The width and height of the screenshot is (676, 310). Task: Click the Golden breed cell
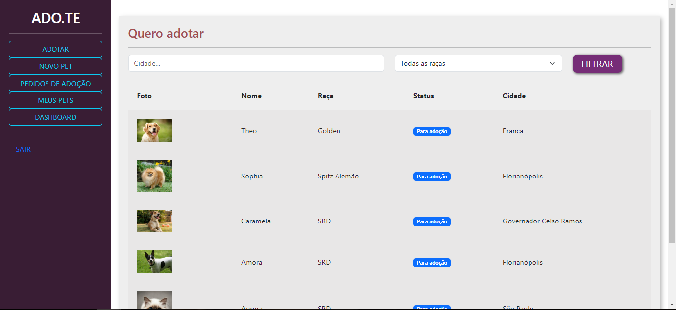[329, 131]
